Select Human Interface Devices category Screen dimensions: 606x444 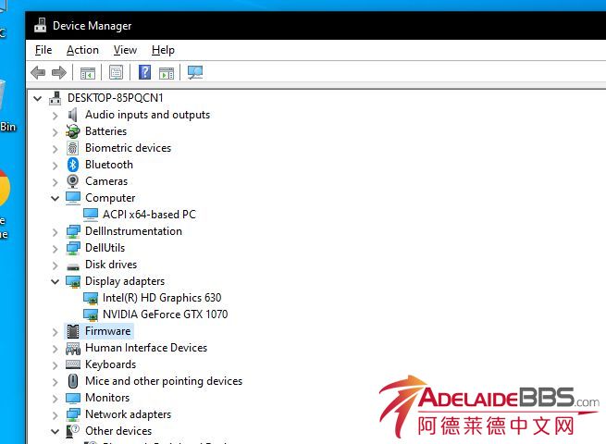click(145, 348)
